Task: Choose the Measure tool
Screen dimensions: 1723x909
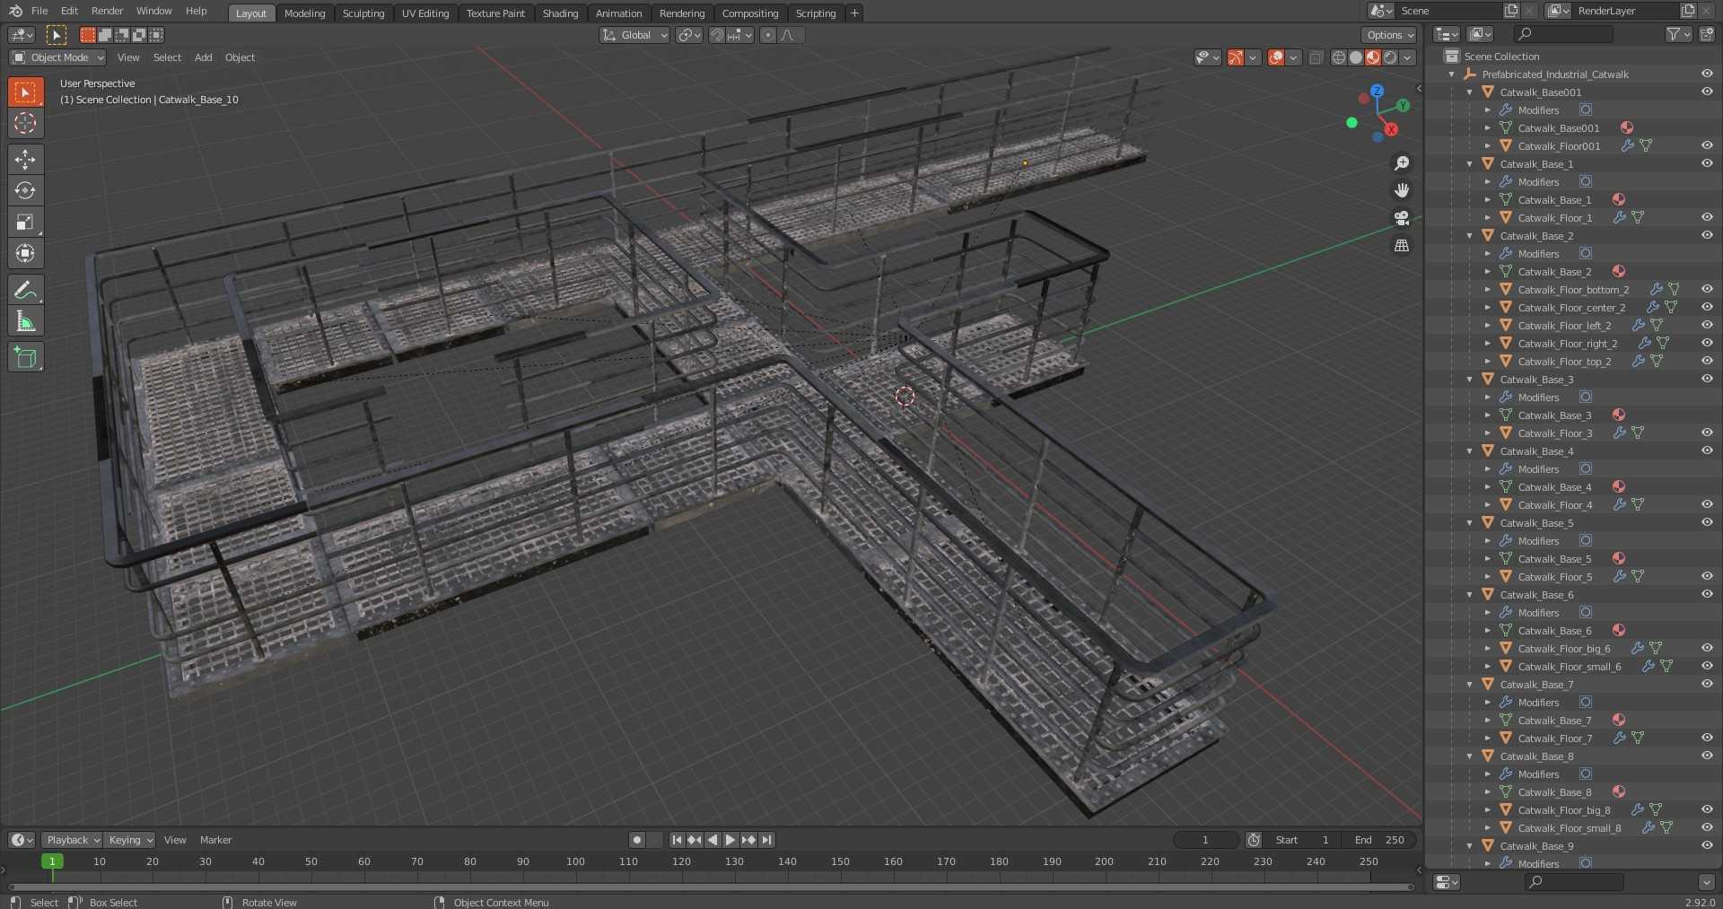Action: coord(25,321)
